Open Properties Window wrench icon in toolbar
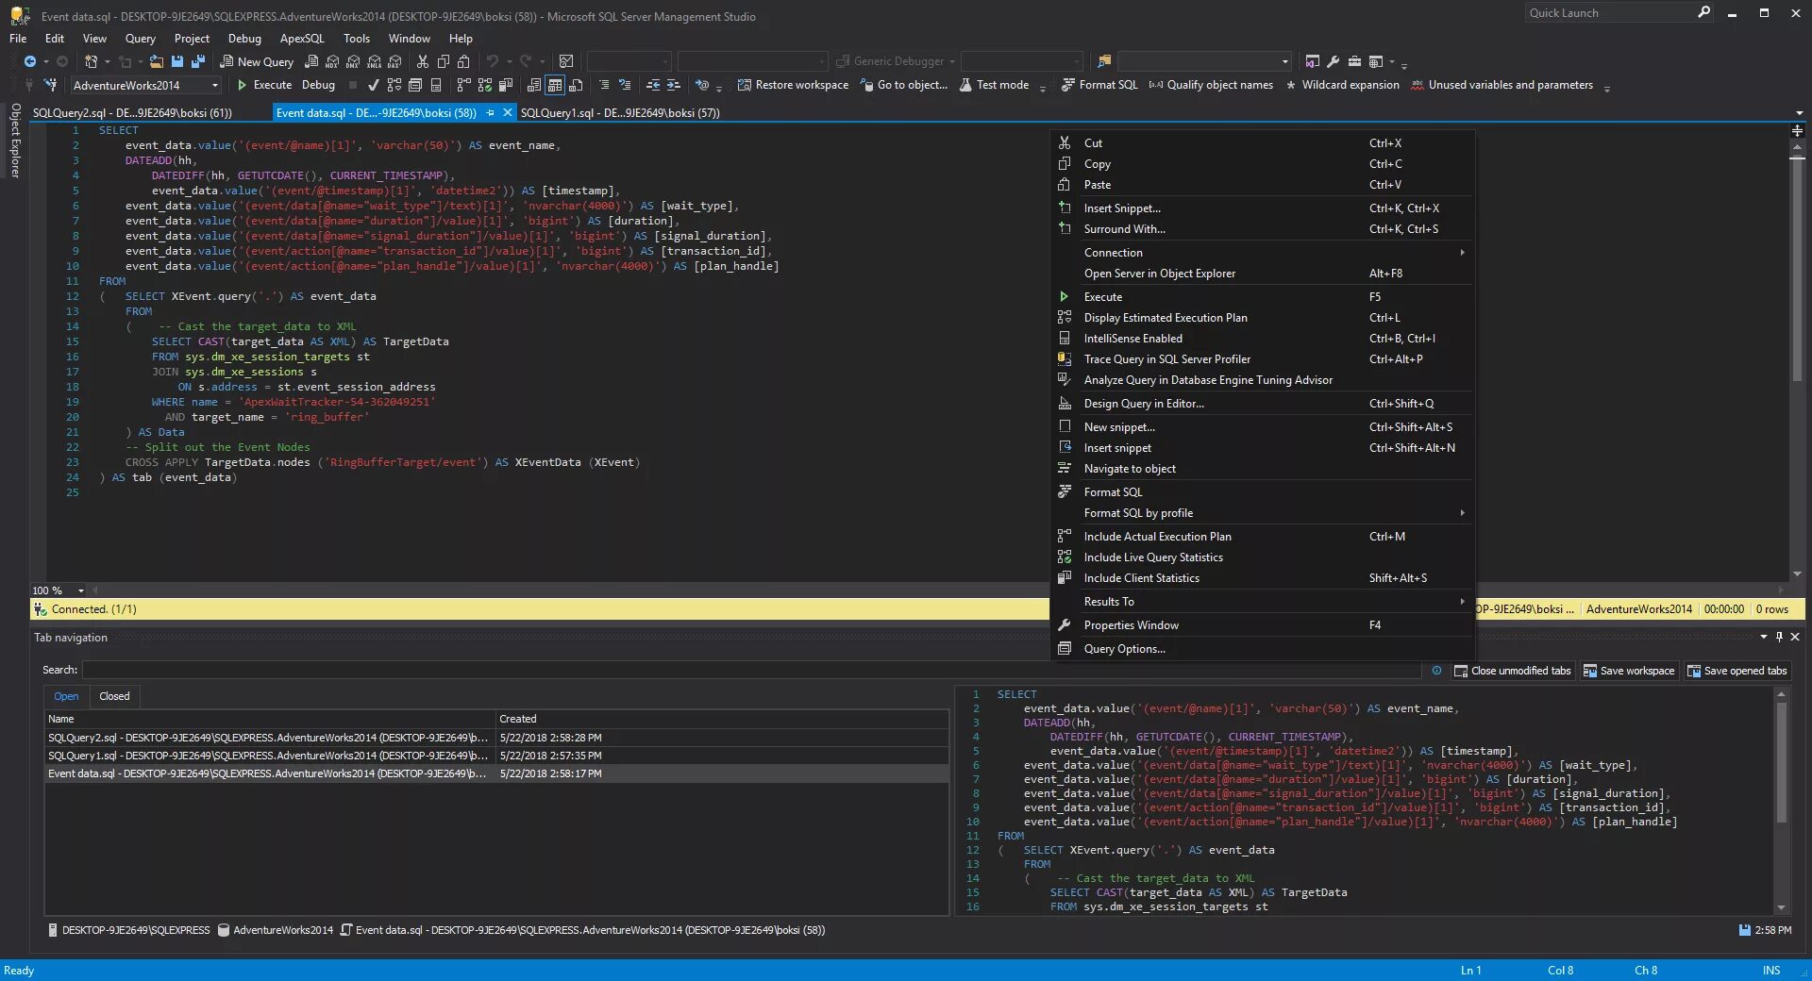The height and width of the screenshot is (981, 1812). (x=1333, y=61)
